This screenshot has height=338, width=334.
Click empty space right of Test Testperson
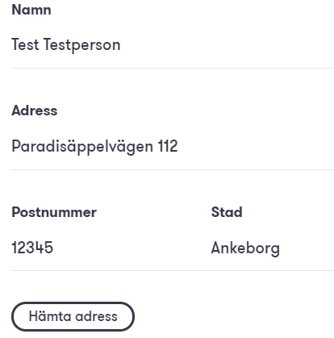tap(228, 45)
